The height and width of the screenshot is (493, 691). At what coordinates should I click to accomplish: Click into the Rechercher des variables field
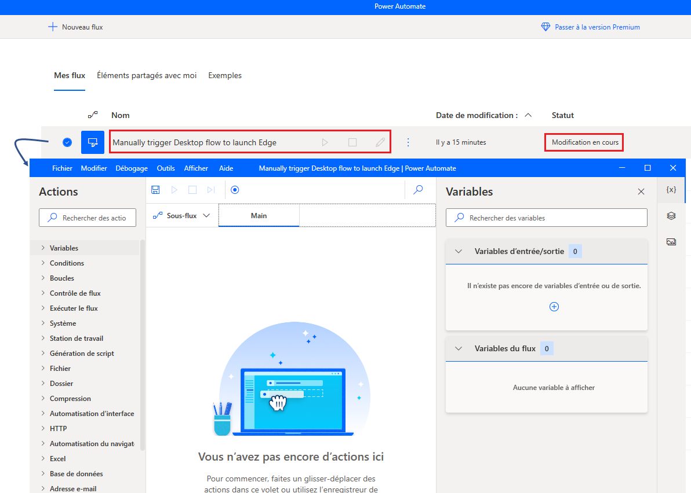[547, 218]
